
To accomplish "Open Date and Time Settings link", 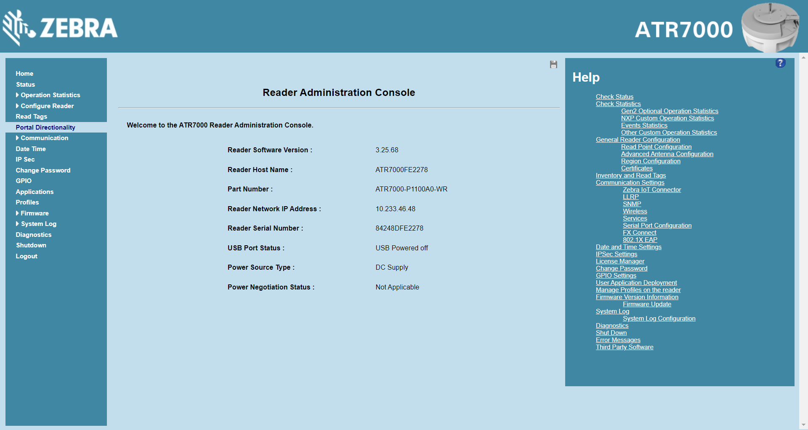I will [x=629, y=247].
